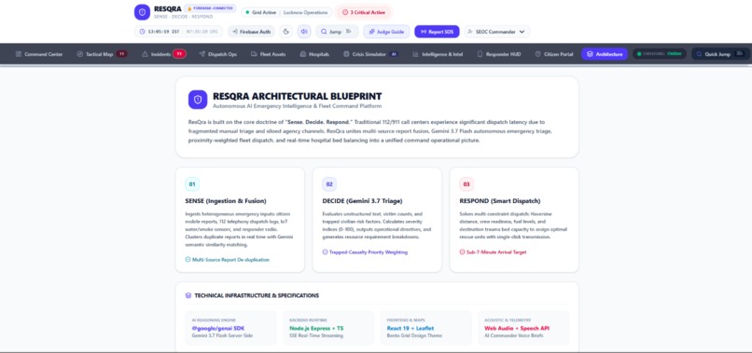Screen dimensions: 752x353
Task: Open the Responder HUD tab
Action: (x=499, y=54)
